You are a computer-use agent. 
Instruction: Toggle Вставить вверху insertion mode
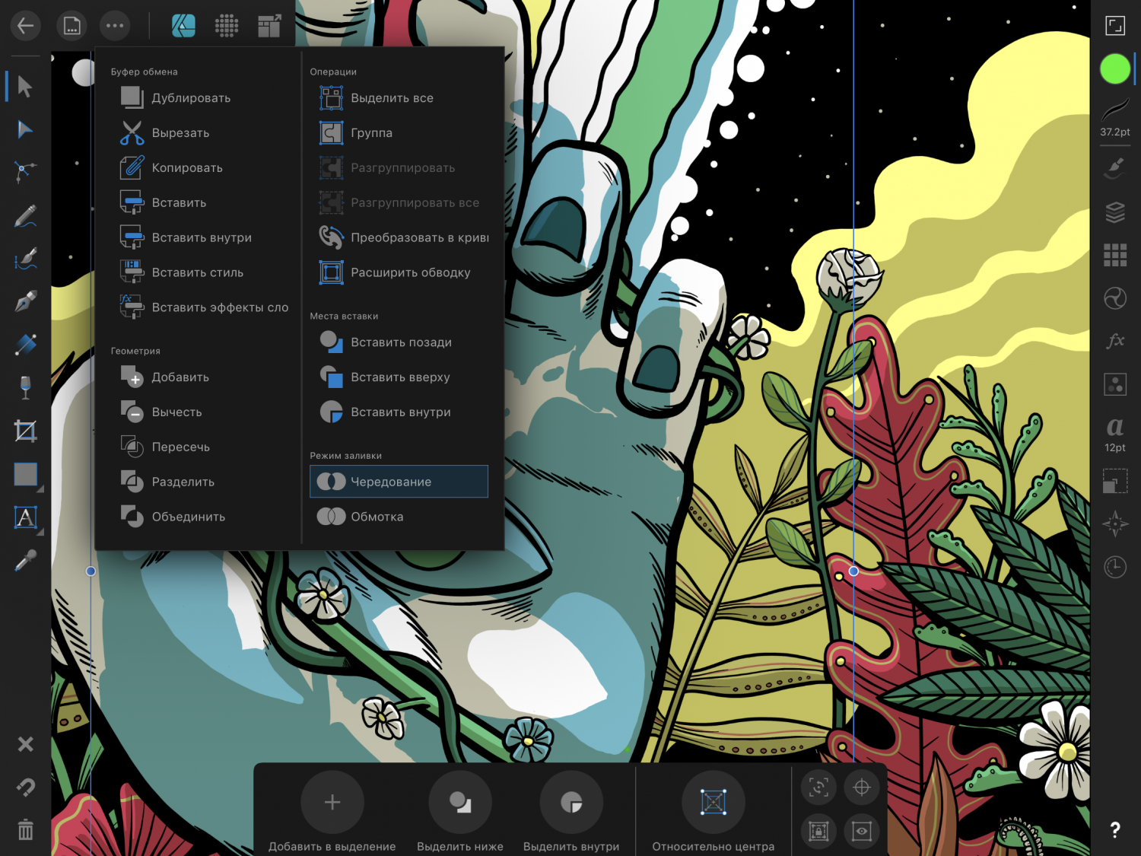point(399,377)
